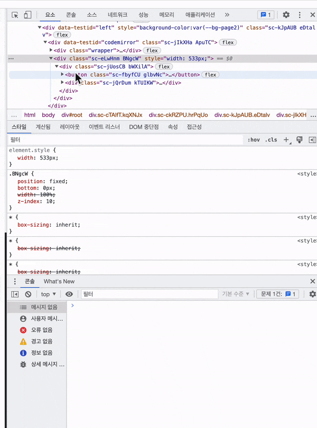Open the 접근성 pane tab
The height and width of the screenshot is (428, 317).
[194, 127]
